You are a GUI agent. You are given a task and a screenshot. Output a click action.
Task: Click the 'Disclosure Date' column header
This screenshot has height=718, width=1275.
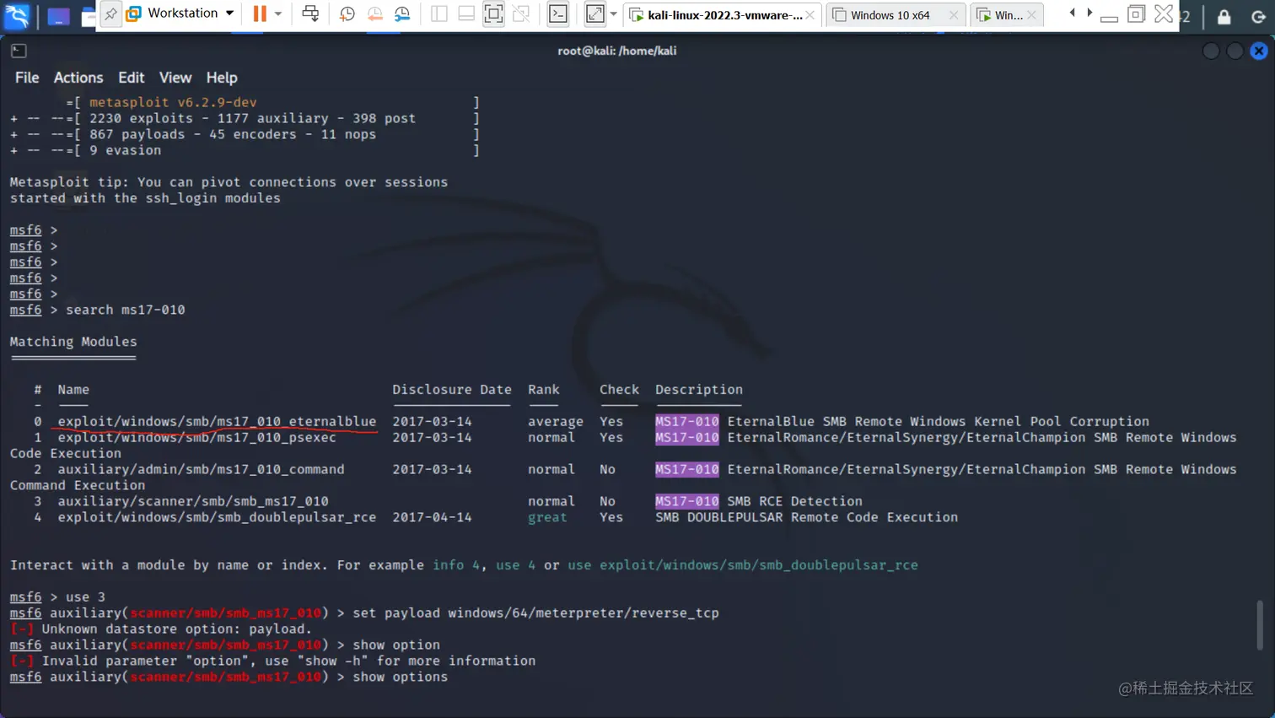(x=452, y=390)
